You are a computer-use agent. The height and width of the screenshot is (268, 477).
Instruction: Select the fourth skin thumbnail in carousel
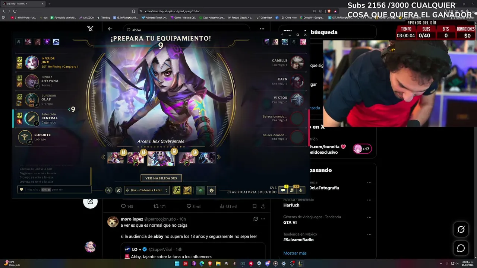point(187,158)
